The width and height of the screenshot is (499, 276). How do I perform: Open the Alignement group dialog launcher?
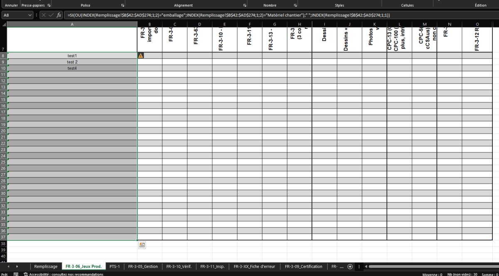coord(245,5)
